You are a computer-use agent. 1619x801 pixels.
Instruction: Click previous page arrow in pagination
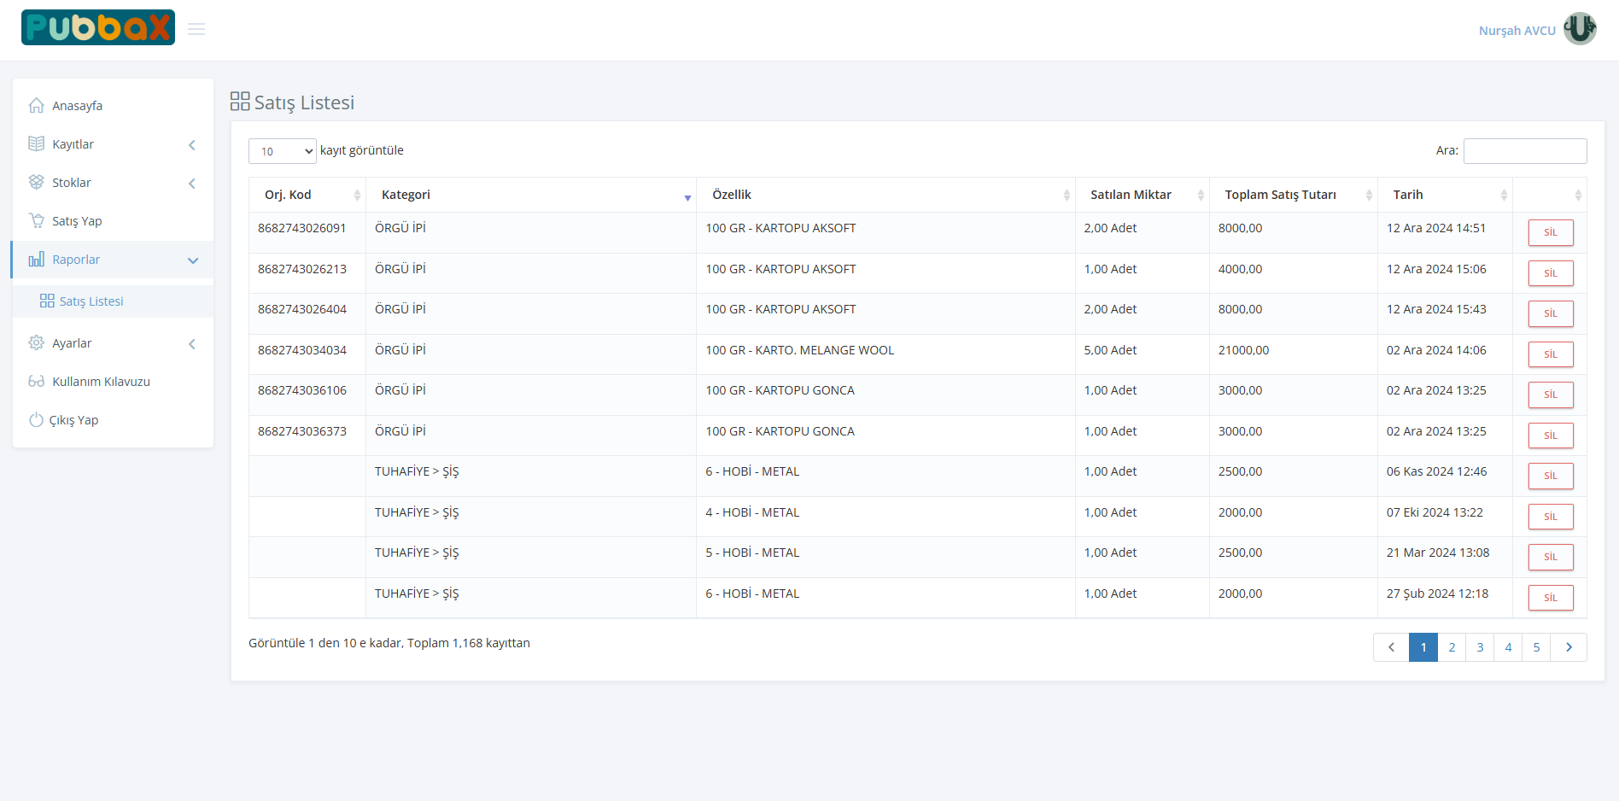1391,647
